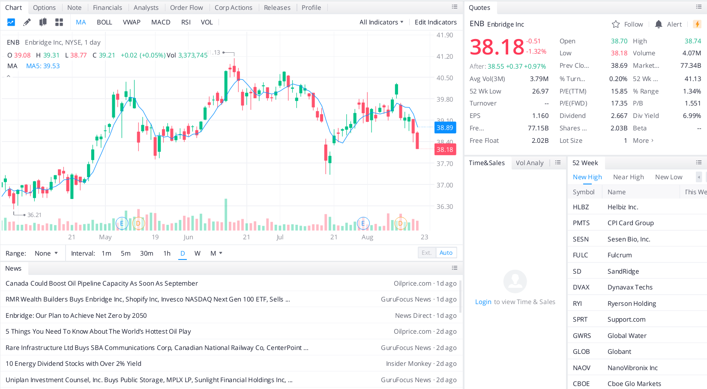
Task: Open news: Canada Could Boost Oil Pipeline Capacity
Action: coord(102,283)
